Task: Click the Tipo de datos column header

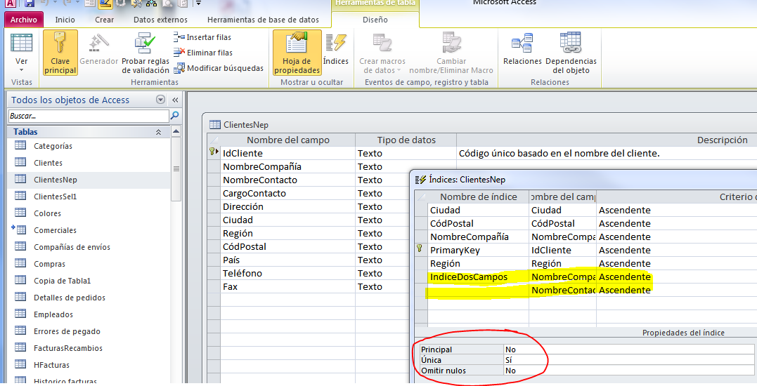Action: click(x=406, y=140)
